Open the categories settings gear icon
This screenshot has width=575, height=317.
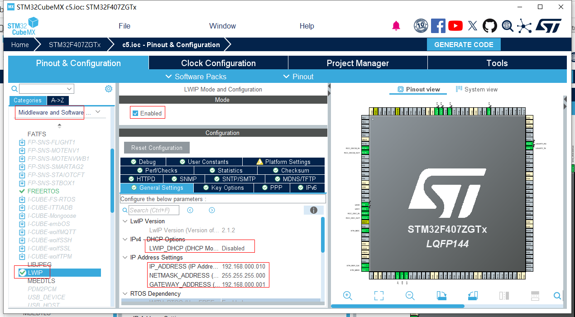point(109,89)
